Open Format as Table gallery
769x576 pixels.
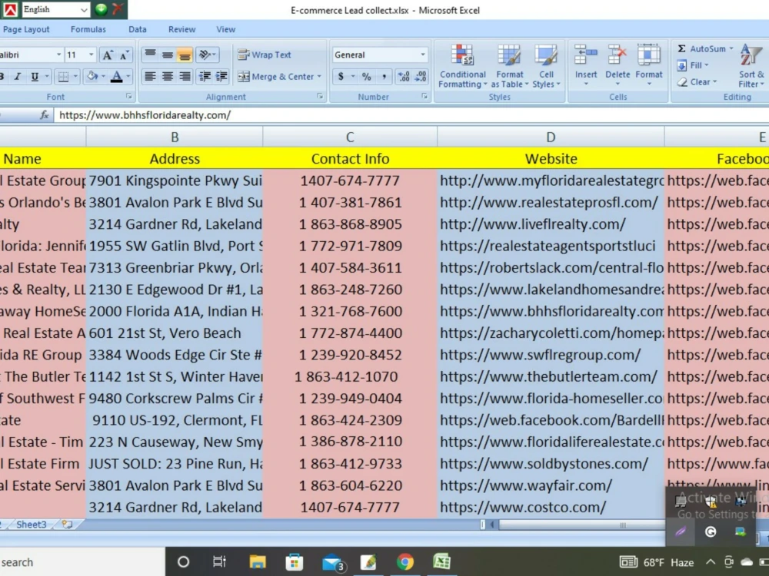[509, 67]
